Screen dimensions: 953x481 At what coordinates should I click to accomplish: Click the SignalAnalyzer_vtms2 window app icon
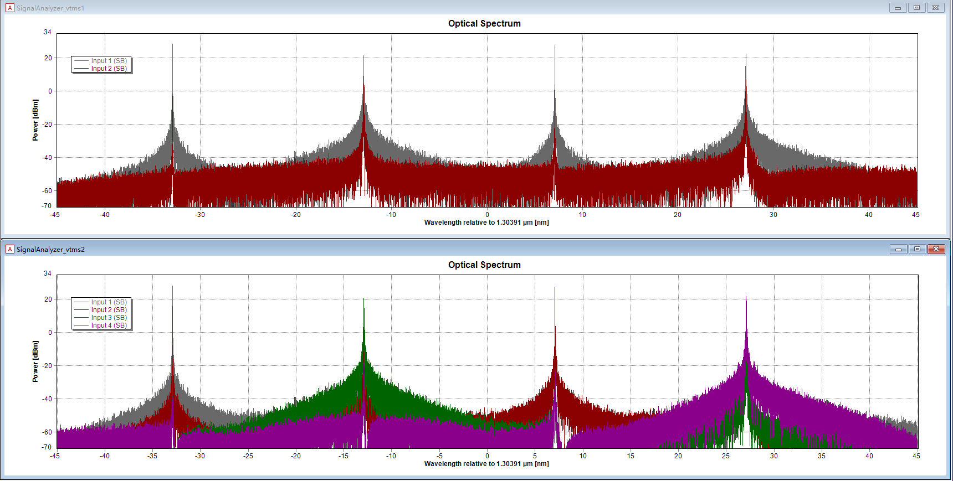tap(9, 249)
